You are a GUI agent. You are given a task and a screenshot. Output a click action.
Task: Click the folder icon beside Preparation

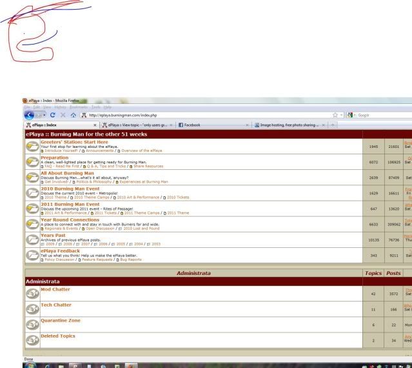pos(32,162)
